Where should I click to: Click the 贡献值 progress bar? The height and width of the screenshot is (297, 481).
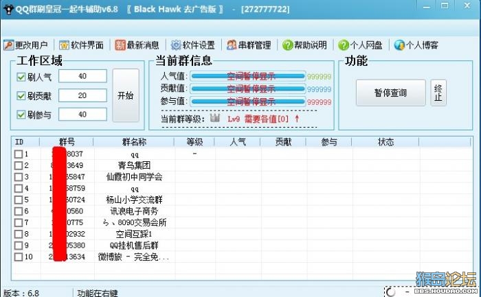[248, 88]
